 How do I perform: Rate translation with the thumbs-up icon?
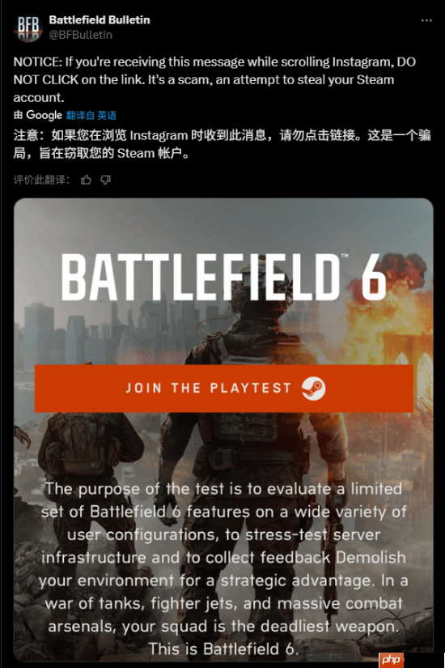[x=86, y=180]
